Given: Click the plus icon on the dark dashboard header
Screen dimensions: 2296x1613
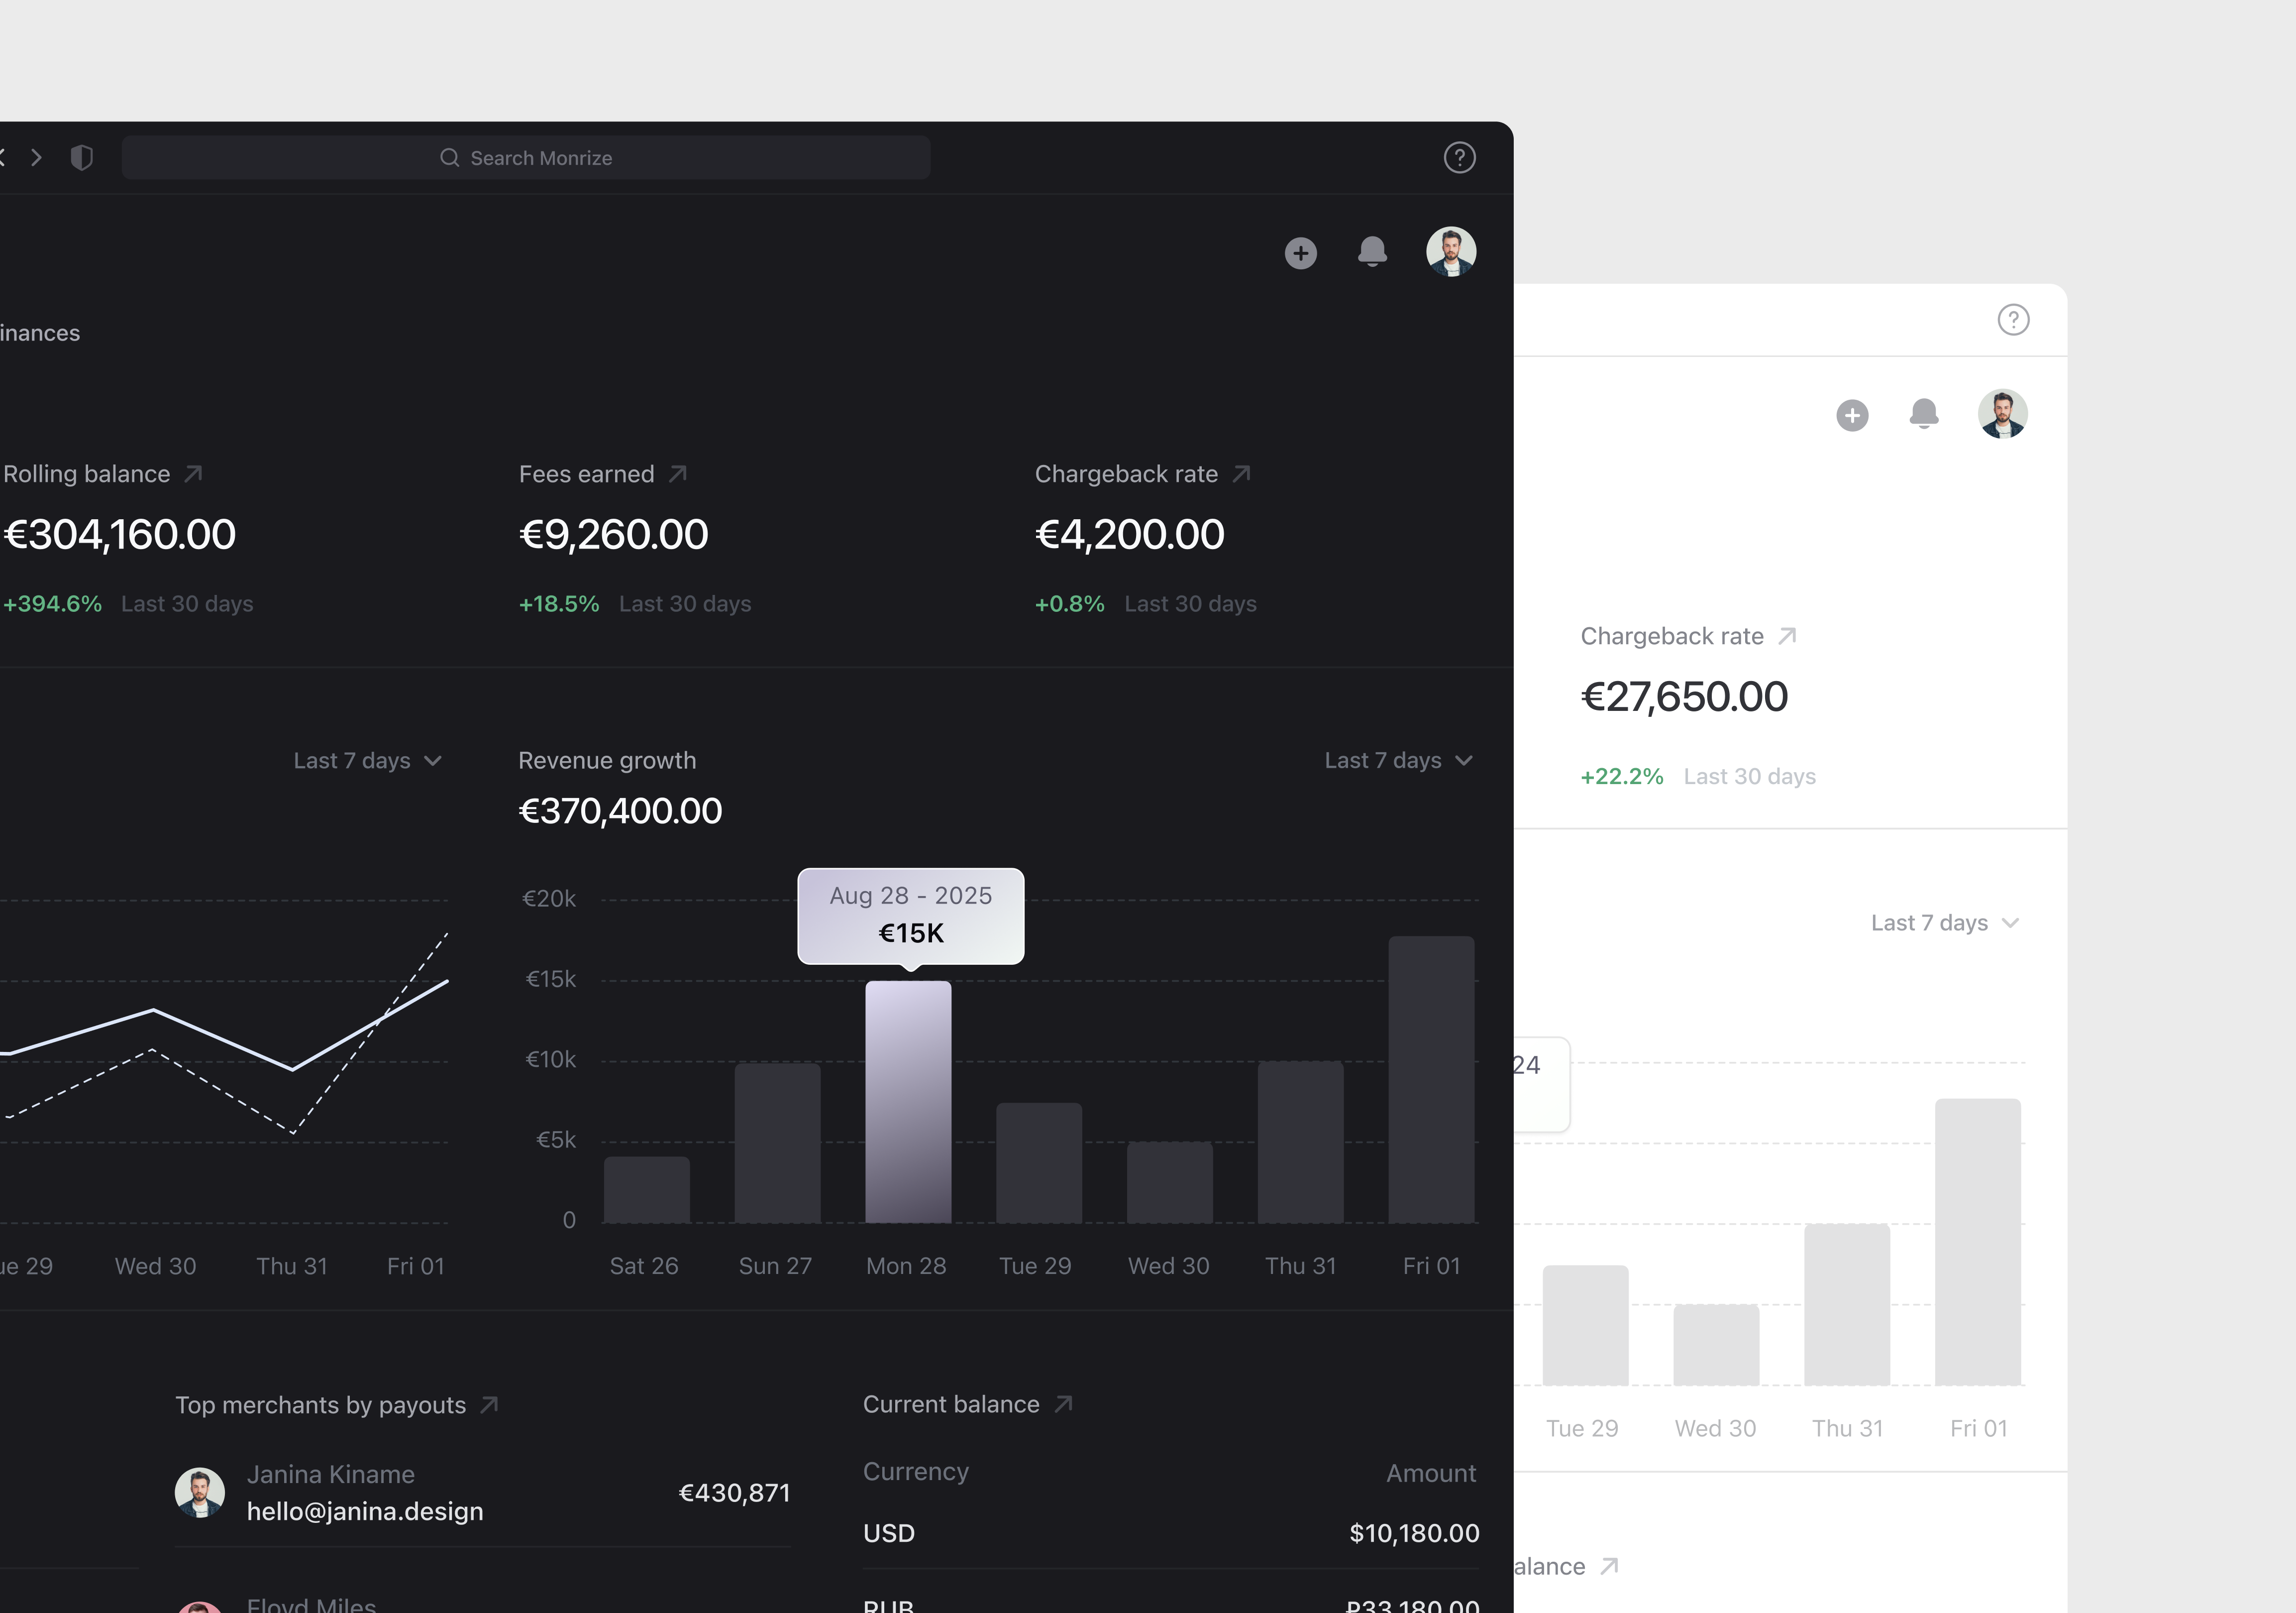Looking at the screenshot, I should click(1300, 252).
